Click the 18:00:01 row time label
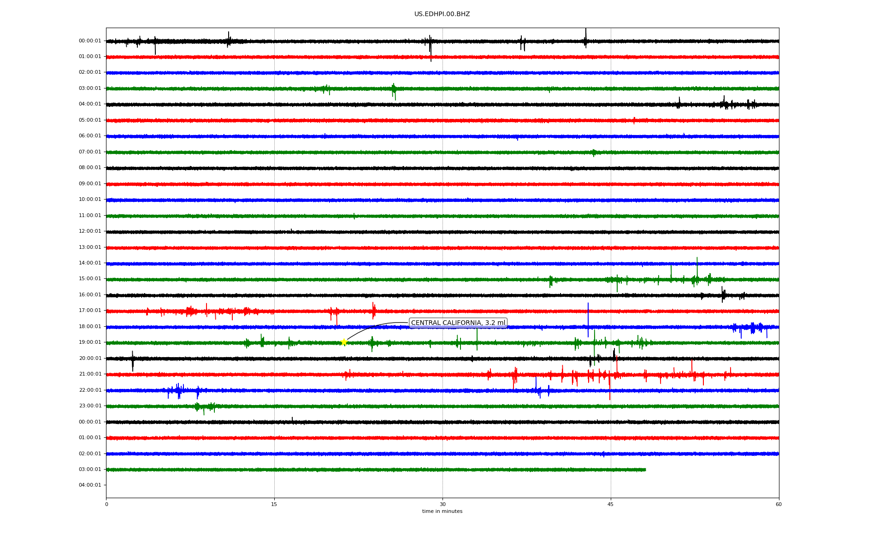 pyautogui.click(x=90, y=327)
